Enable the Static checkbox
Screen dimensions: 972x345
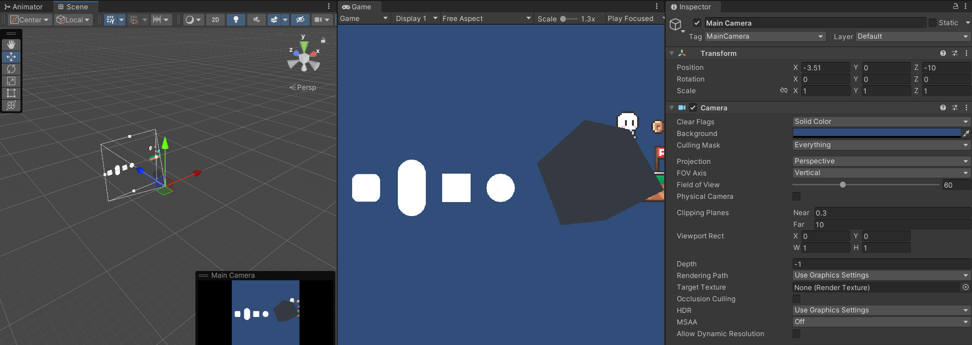(932, 23)
